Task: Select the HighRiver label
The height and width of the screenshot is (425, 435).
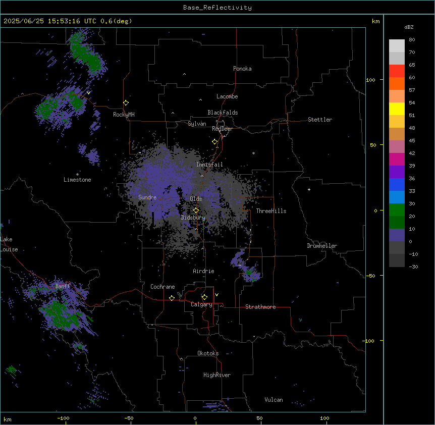Action: coord(217,375)
